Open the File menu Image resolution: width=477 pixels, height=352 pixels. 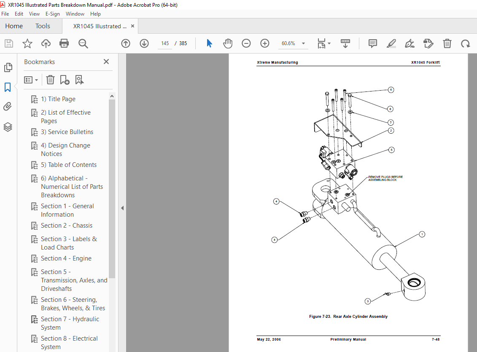pyautogui.click(x=5, y=14)
